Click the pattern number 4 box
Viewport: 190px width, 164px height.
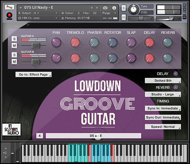tap(40, 136)
